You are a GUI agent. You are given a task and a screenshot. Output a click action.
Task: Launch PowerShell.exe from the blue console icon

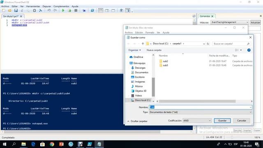coord(92,11)
